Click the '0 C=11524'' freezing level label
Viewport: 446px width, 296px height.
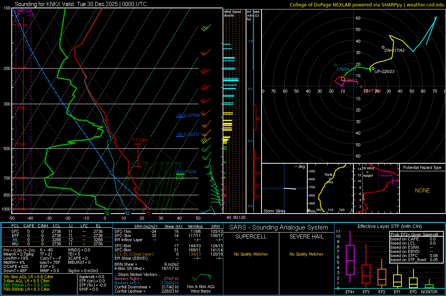[186, 172]
